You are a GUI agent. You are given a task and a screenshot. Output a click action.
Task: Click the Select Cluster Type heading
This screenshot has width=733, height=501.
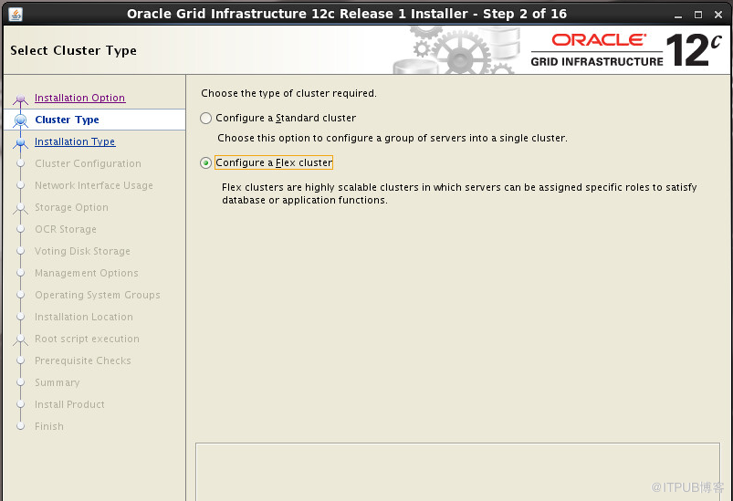pyautogui.click(x=73, y=50)
